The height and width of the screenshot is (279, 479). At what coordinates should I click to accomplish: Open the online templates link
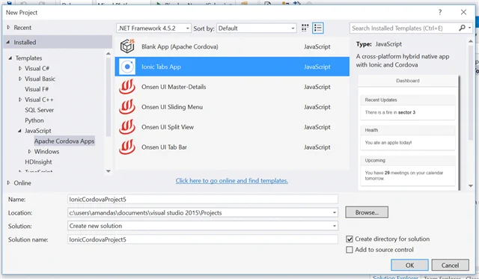232,181
